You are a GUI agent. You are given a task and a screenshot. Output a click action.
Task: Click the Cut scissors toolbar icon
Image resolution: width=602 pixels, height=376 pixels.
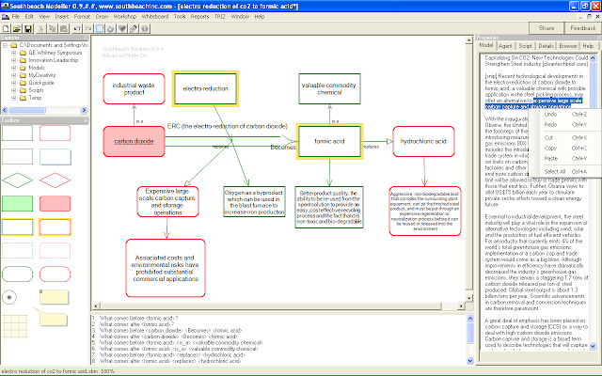point(41,29)
